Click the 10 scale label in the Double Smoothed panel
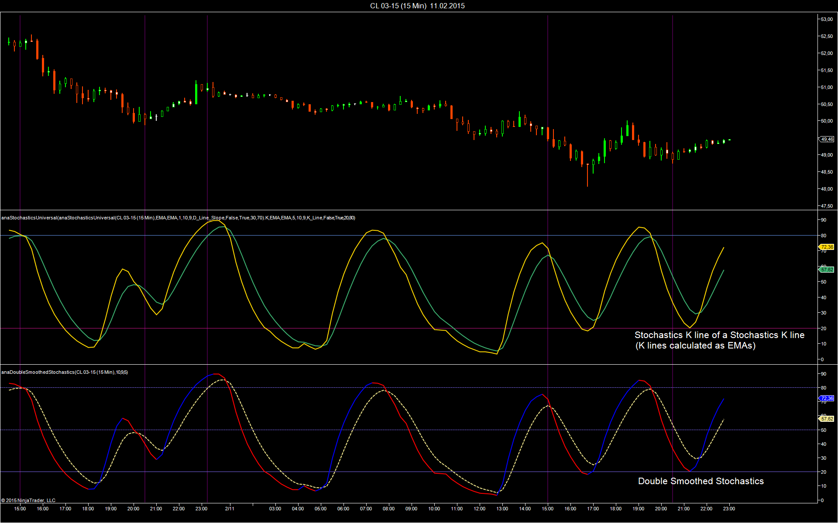 tap(824, 486)
